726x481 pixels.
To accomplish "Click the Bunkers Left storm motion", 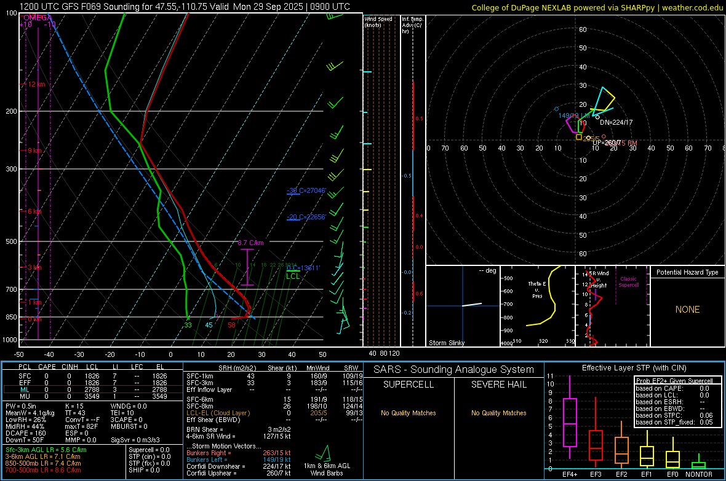I will 239,459.
